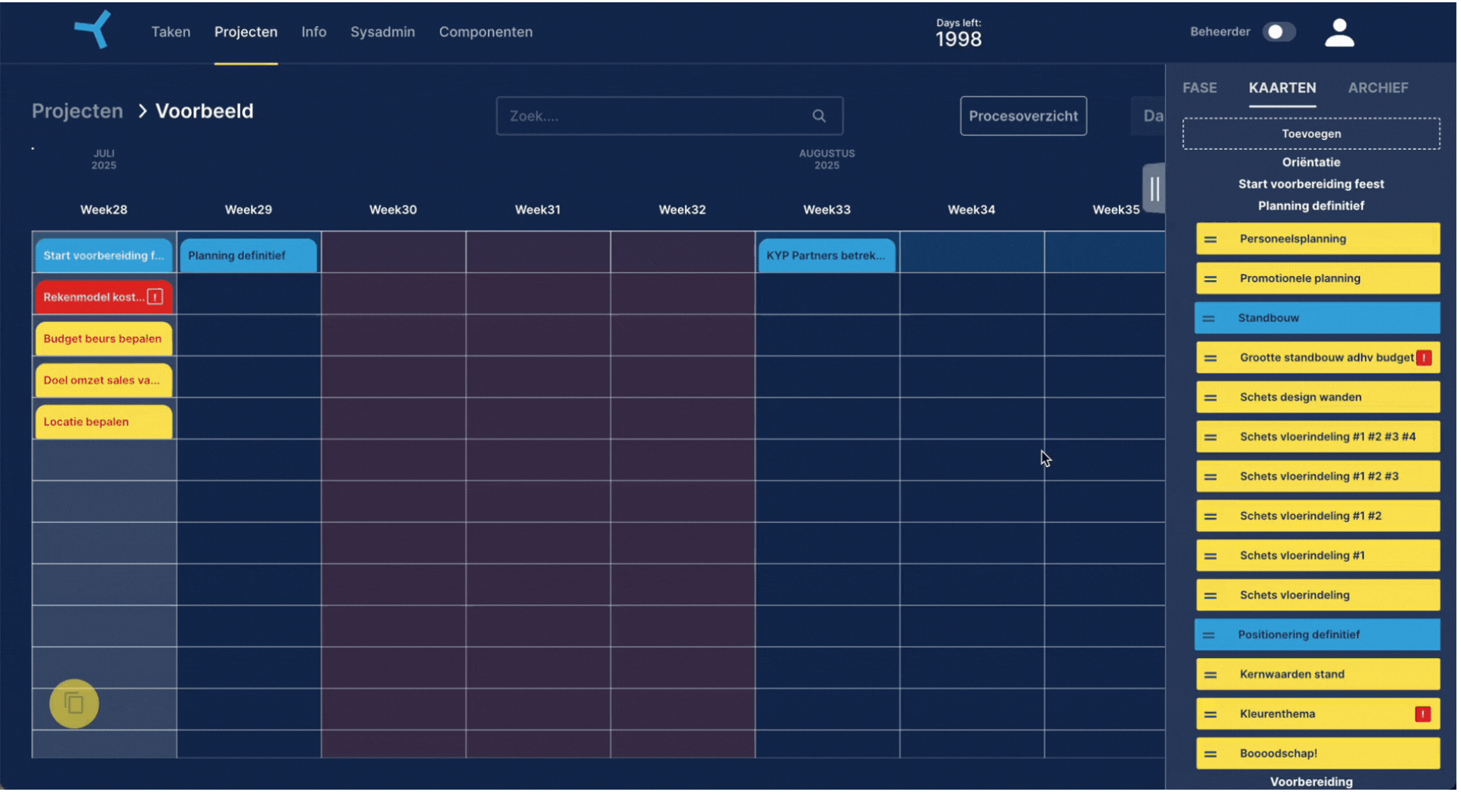Grab handle of Kernwaarden stand card
Image resolution: width=1461 pixels, height=795 pixels.
1210,674
